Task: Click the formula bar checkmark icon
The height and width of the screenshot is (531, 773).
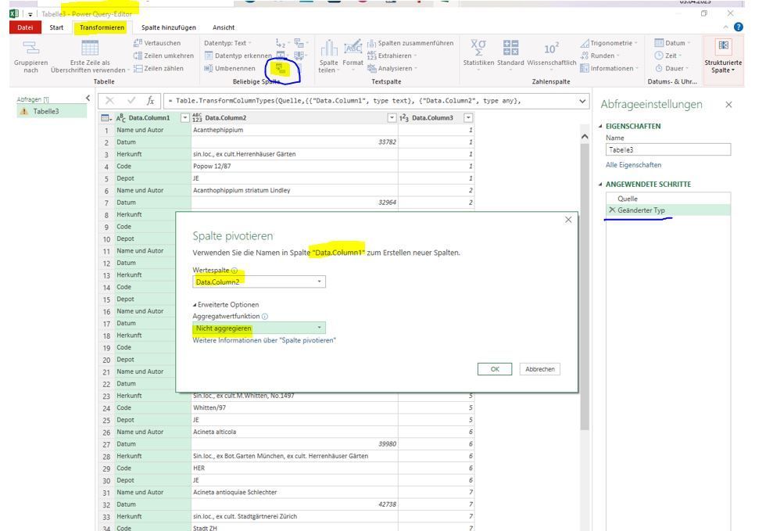Action: pos(131,101)
